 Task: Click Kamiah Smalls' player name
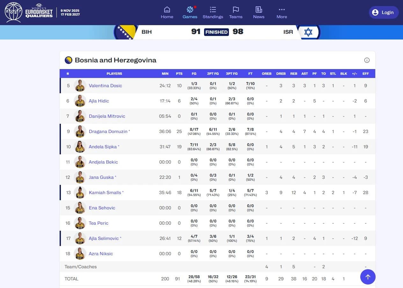tap(105, 193)
